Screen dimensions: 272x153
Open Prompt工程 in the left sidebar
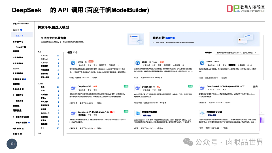21,47
